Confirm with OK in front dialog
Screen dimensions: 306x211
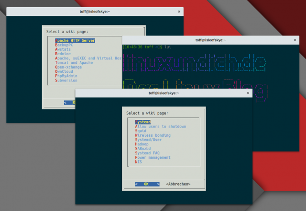click(147, 184)
